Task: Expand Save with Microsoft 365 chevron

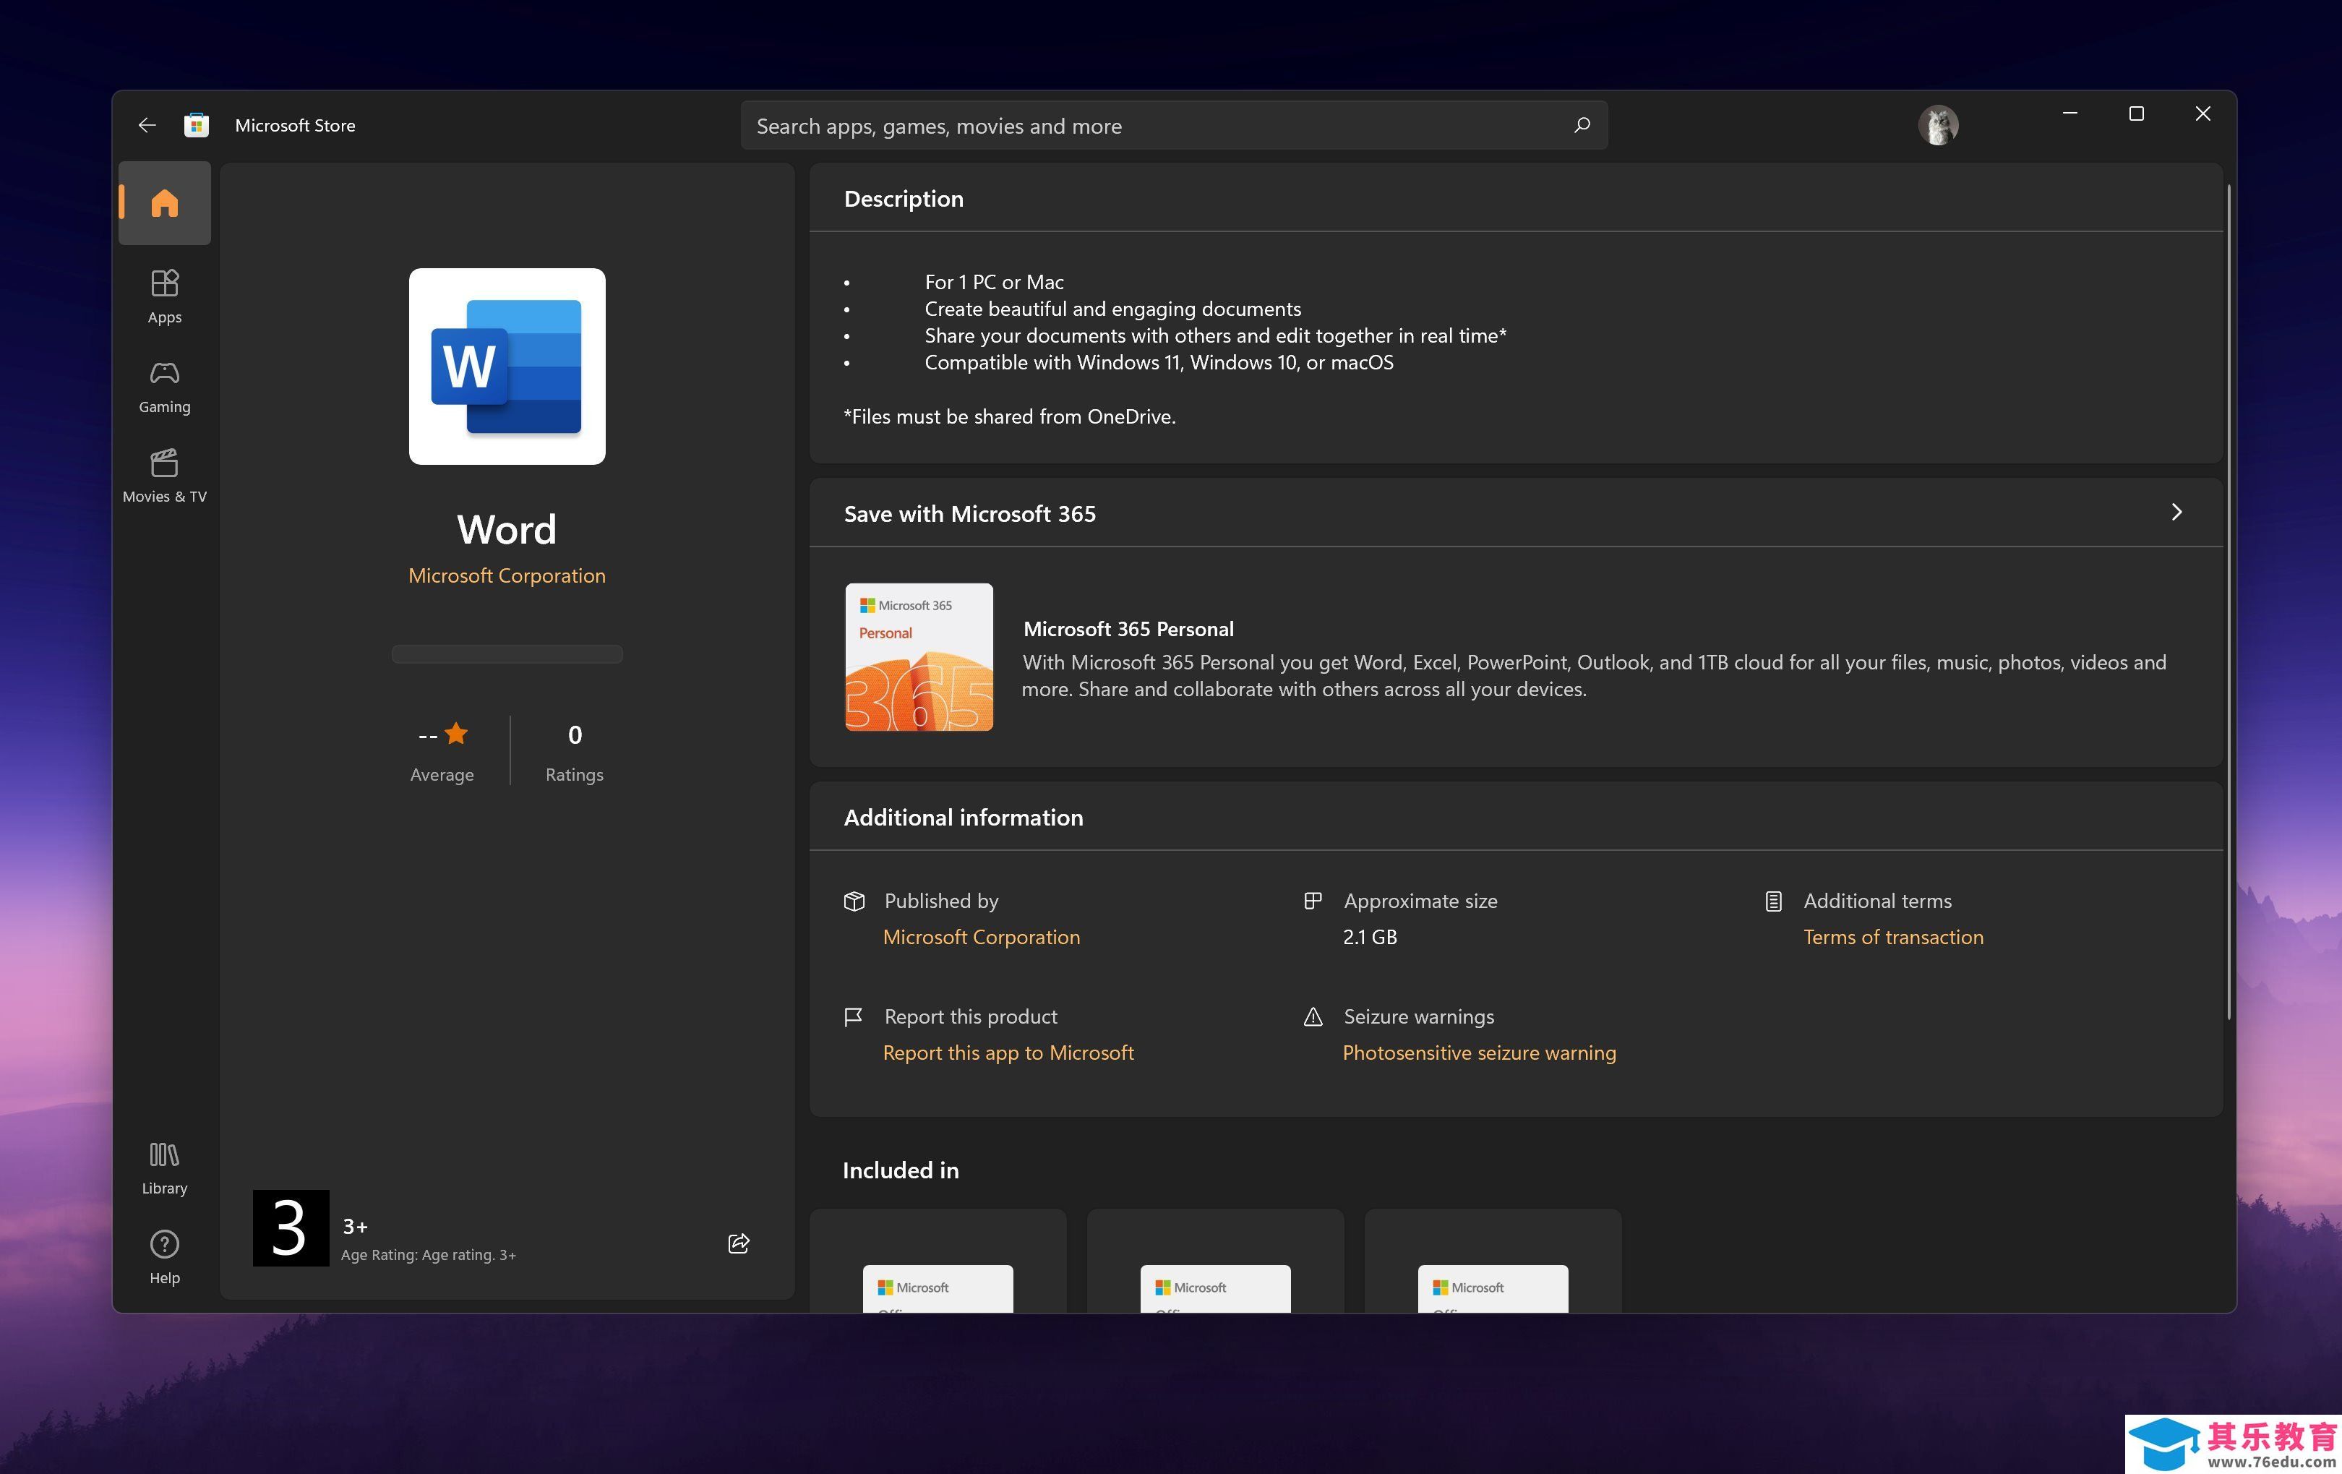Action: coord(2176,512)
